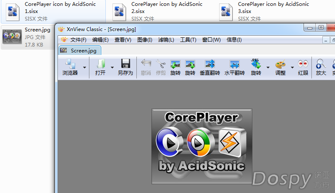Expand the JPEG 旋转 dropdown arrow
Viewport: 335px width, 193px height.
click(268, 68)
